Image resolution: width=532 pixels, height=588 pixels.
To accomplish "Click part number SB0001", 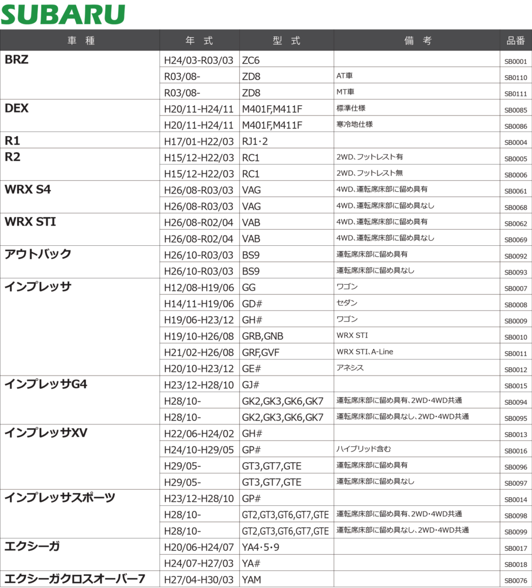I will pyautogui.click(x=515, y=61).
